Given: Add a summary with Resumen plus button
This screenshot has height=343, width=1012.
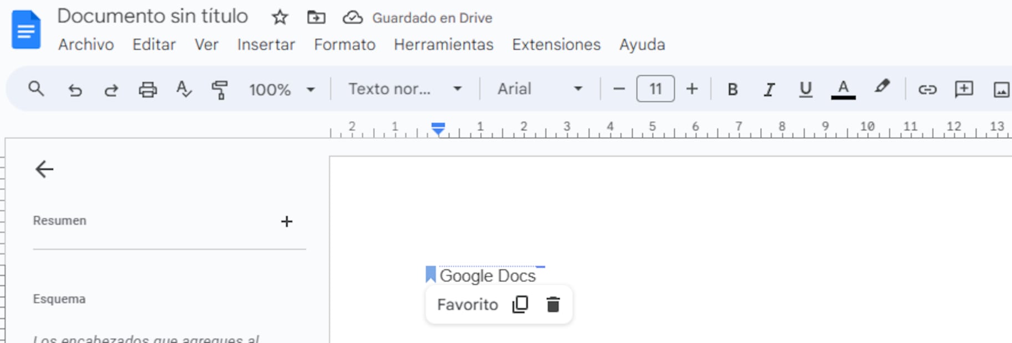Looking at the screenshot, I should point(286,222).
